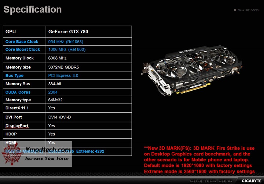Select the 'Extreme: 4292' score text
The width and height of the screenshot is (264, 184).
tap(90, 151)
